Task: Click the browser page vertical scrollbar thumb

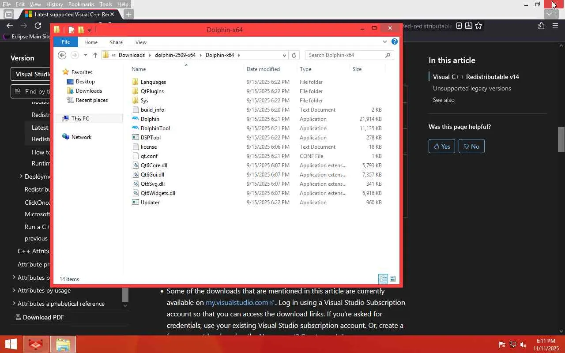Action: coord(561,139)
